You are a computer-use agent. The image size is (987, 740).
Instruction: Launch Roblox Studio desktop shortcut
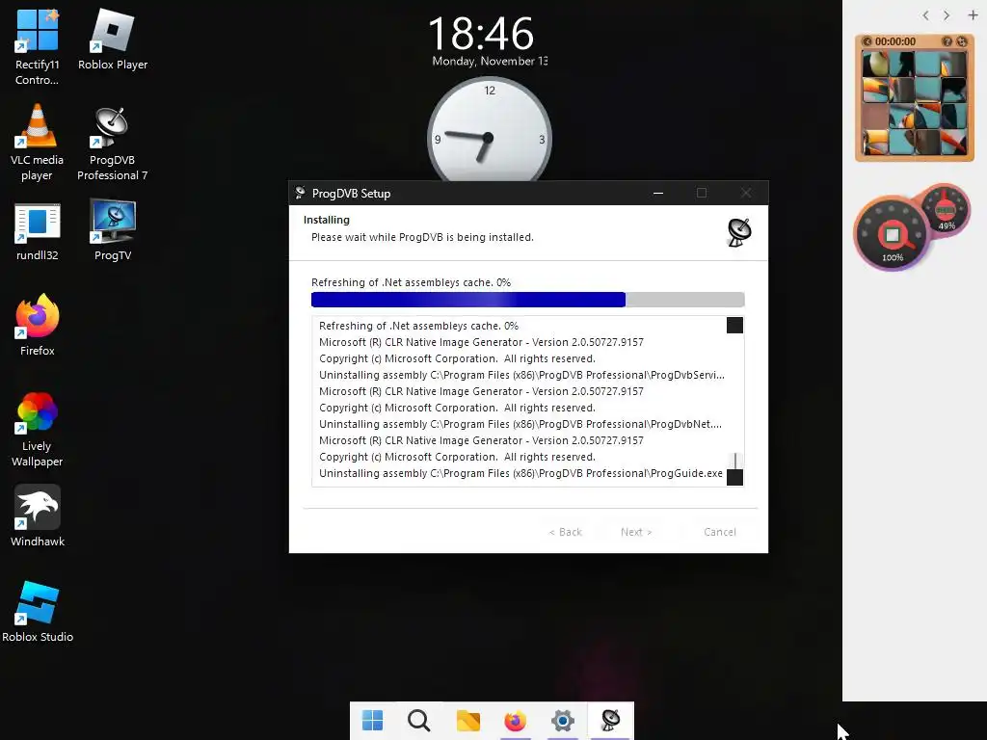pos(38,612)
